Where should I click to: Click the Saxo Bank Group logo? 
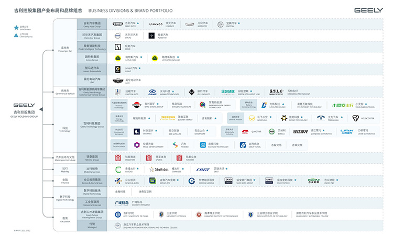[x=228, y=180]
